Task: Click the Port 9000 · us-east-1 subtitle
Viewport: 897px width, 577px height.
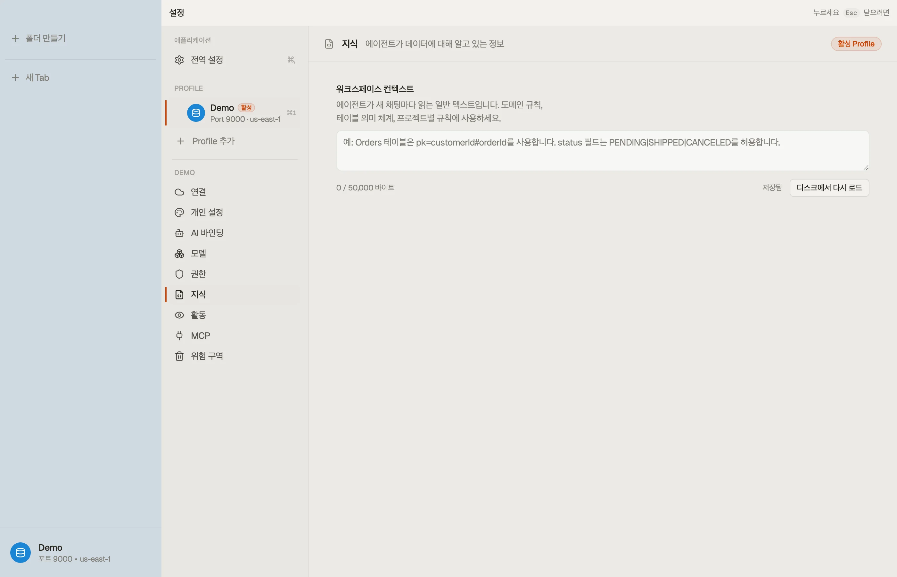Action: tap(246, 119)
